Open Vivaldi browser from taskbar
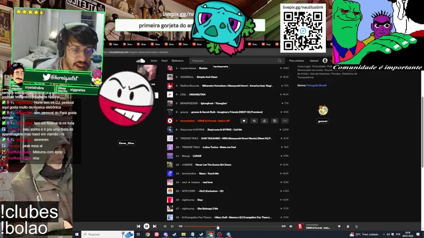Screen dimensions: 424x238 157,234
